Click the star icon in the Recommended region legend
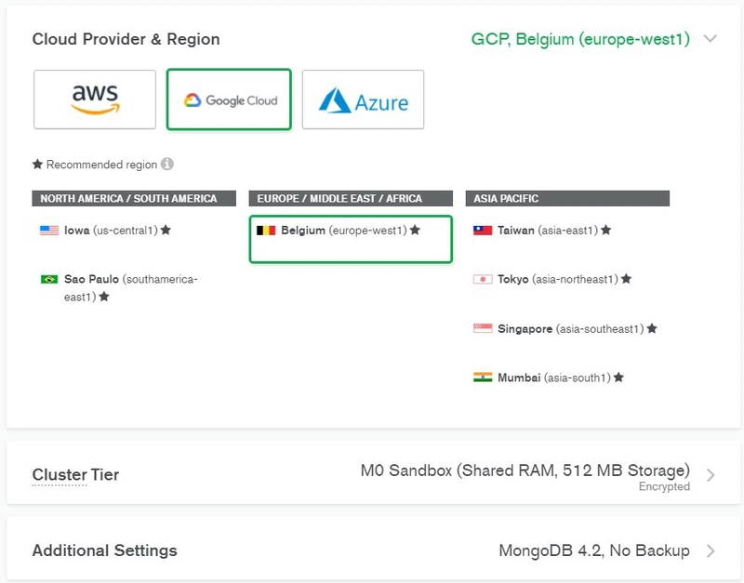The width and height of the screenshot is (744, 583). [x=37, y=165]
